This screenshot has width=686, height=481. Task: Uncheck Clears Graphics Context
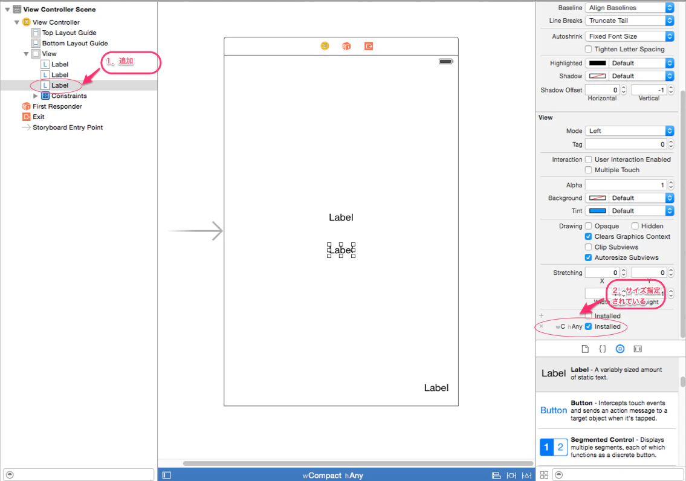589,236
